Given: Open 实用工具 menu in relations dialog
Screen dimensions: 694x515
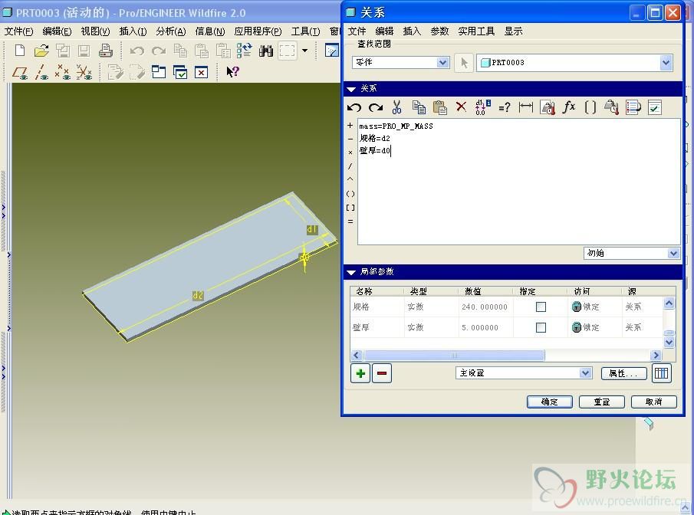Looking at the screenshot, I should click(476, 31).
